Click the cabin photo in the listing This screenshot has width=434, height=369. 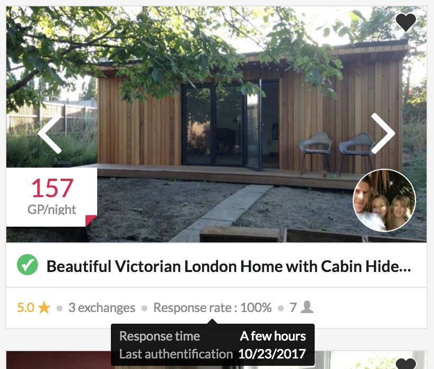tap(216, 124)
